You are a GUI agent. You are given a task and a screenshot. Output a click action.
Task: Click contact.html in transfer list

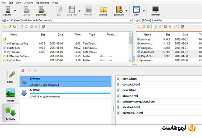pyautogui.click(x=131, y=84)
